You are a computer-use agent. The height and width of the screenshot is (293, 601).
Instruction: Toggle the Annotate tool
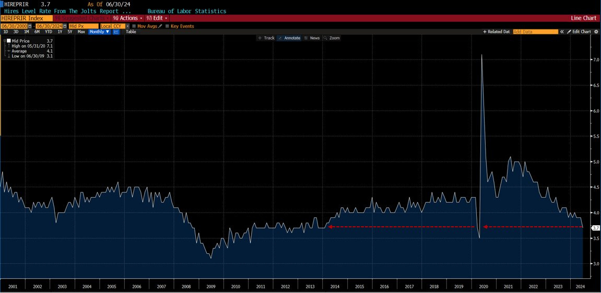click(x=289, y=38)
